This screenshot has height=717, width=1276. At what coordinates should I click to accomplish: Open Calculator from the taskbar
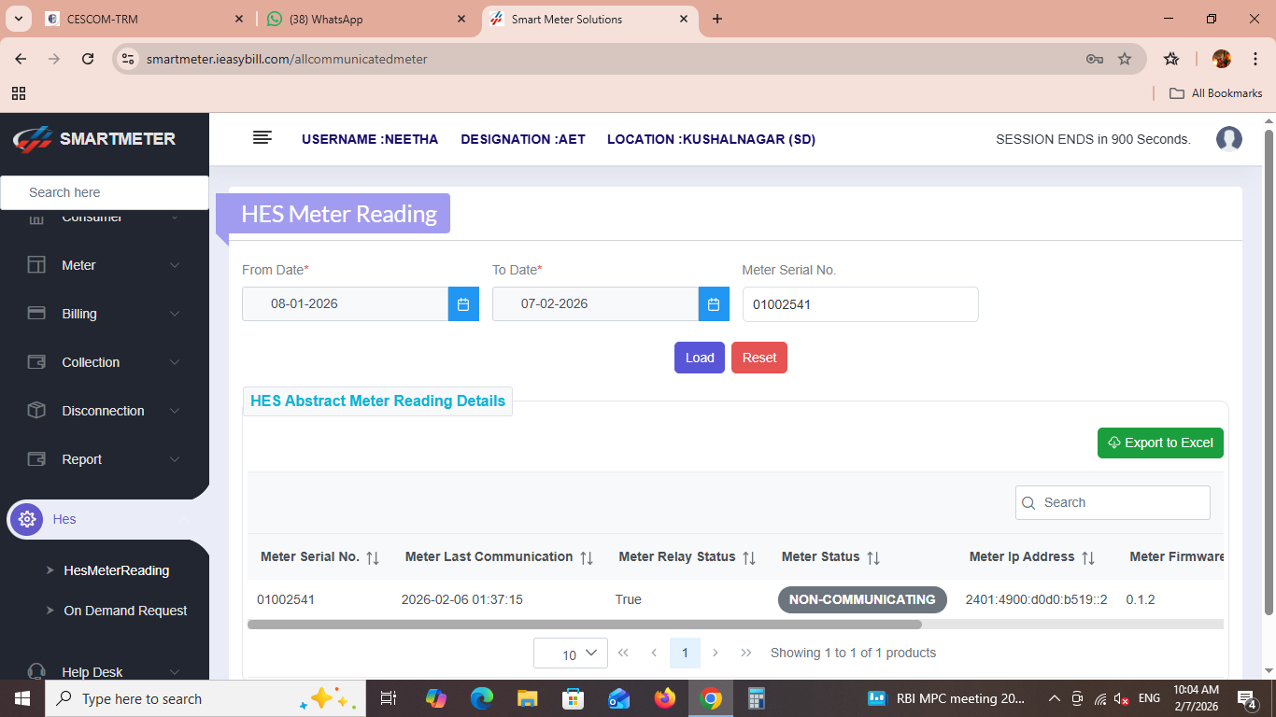click(757, 698)
